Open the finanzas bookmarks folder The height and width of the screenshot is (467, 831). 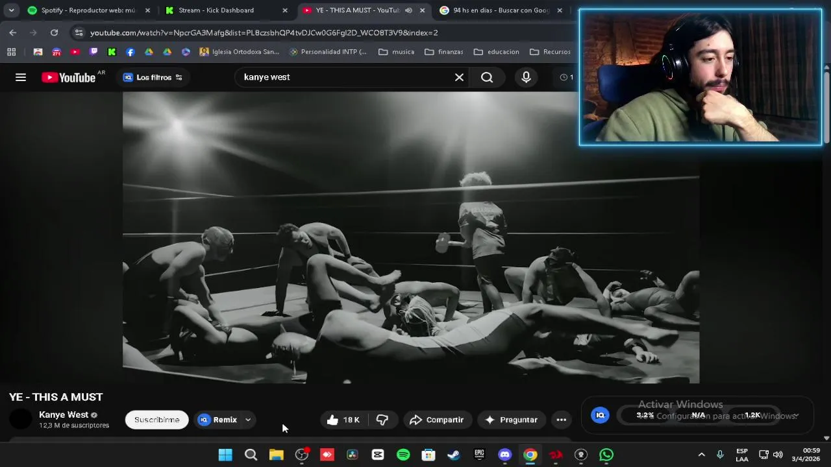[443, 52]
